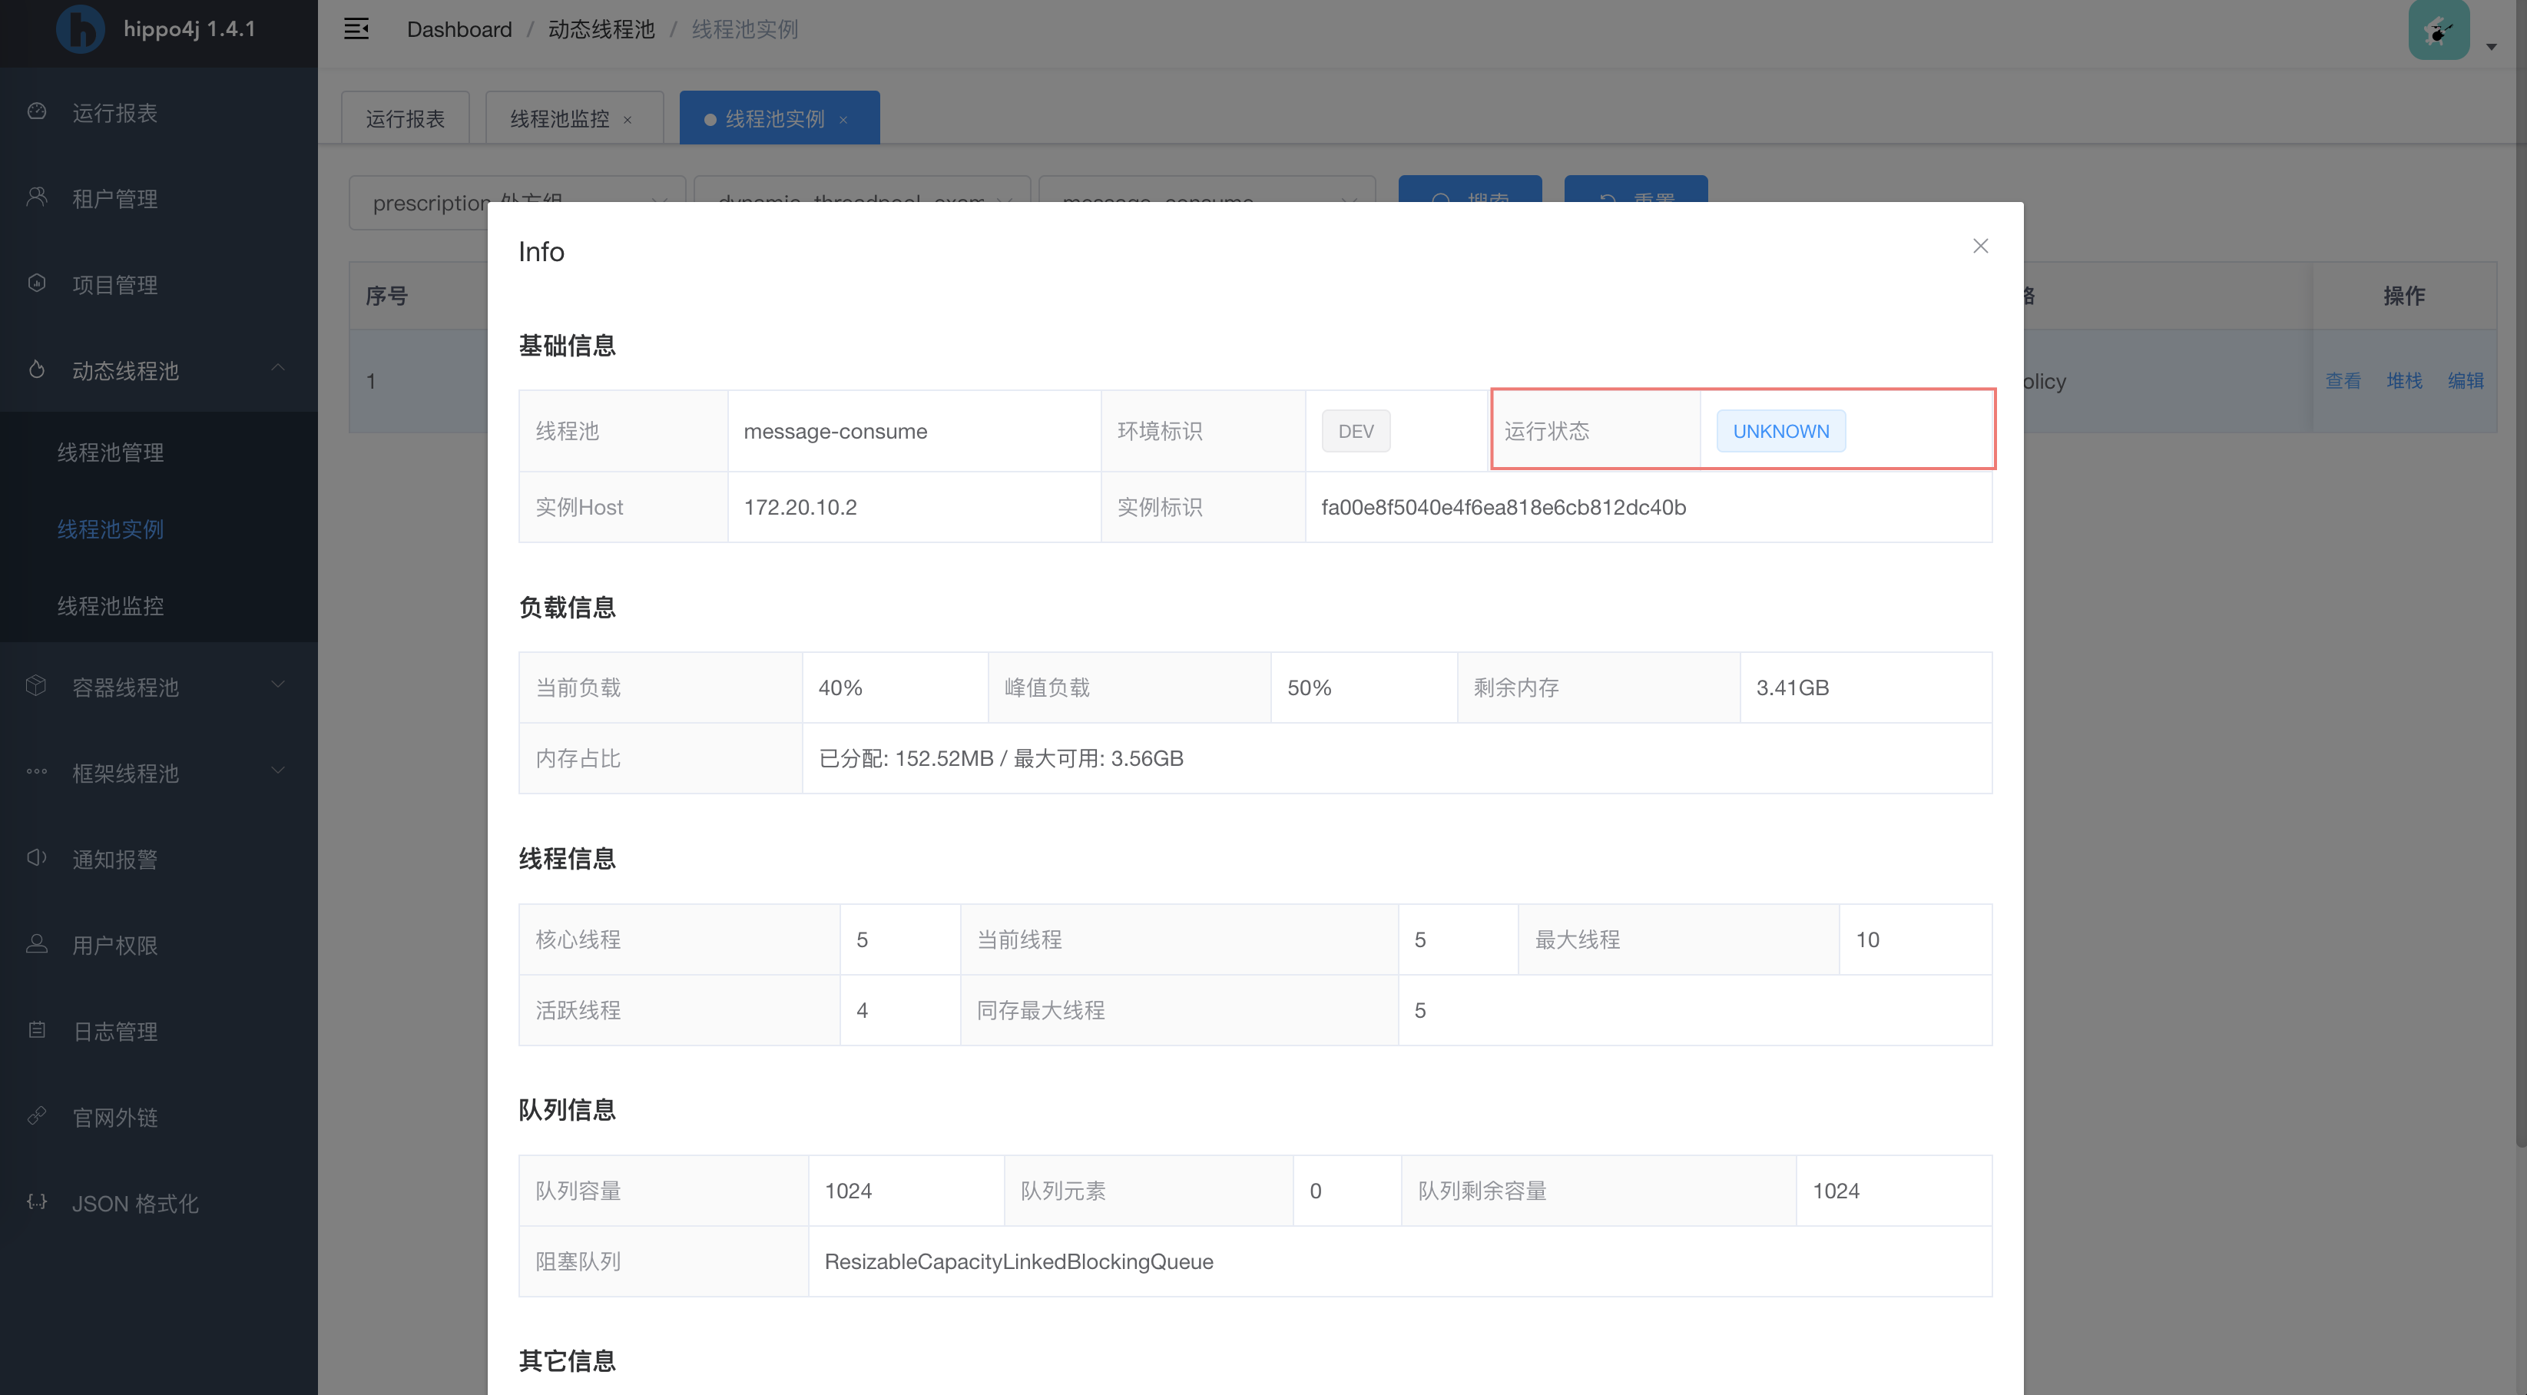The image size is (2527, 1395).
Task: Click the 项目管理 sidebar icon
Action: [x=38, y=283]
